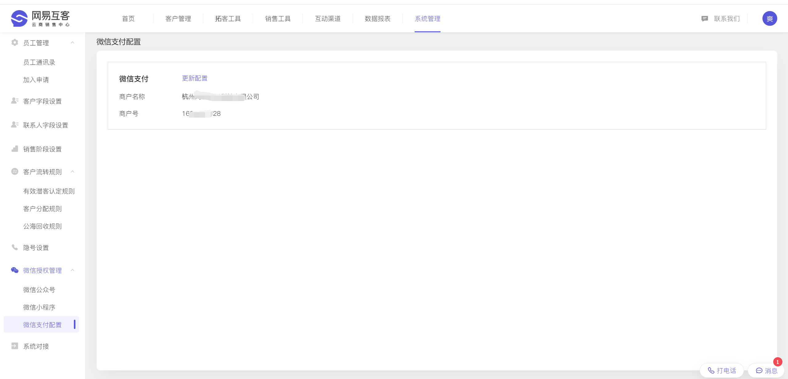Click the person icon beside 客户字段设置
The image size is (788, 379).
[14, 101]
